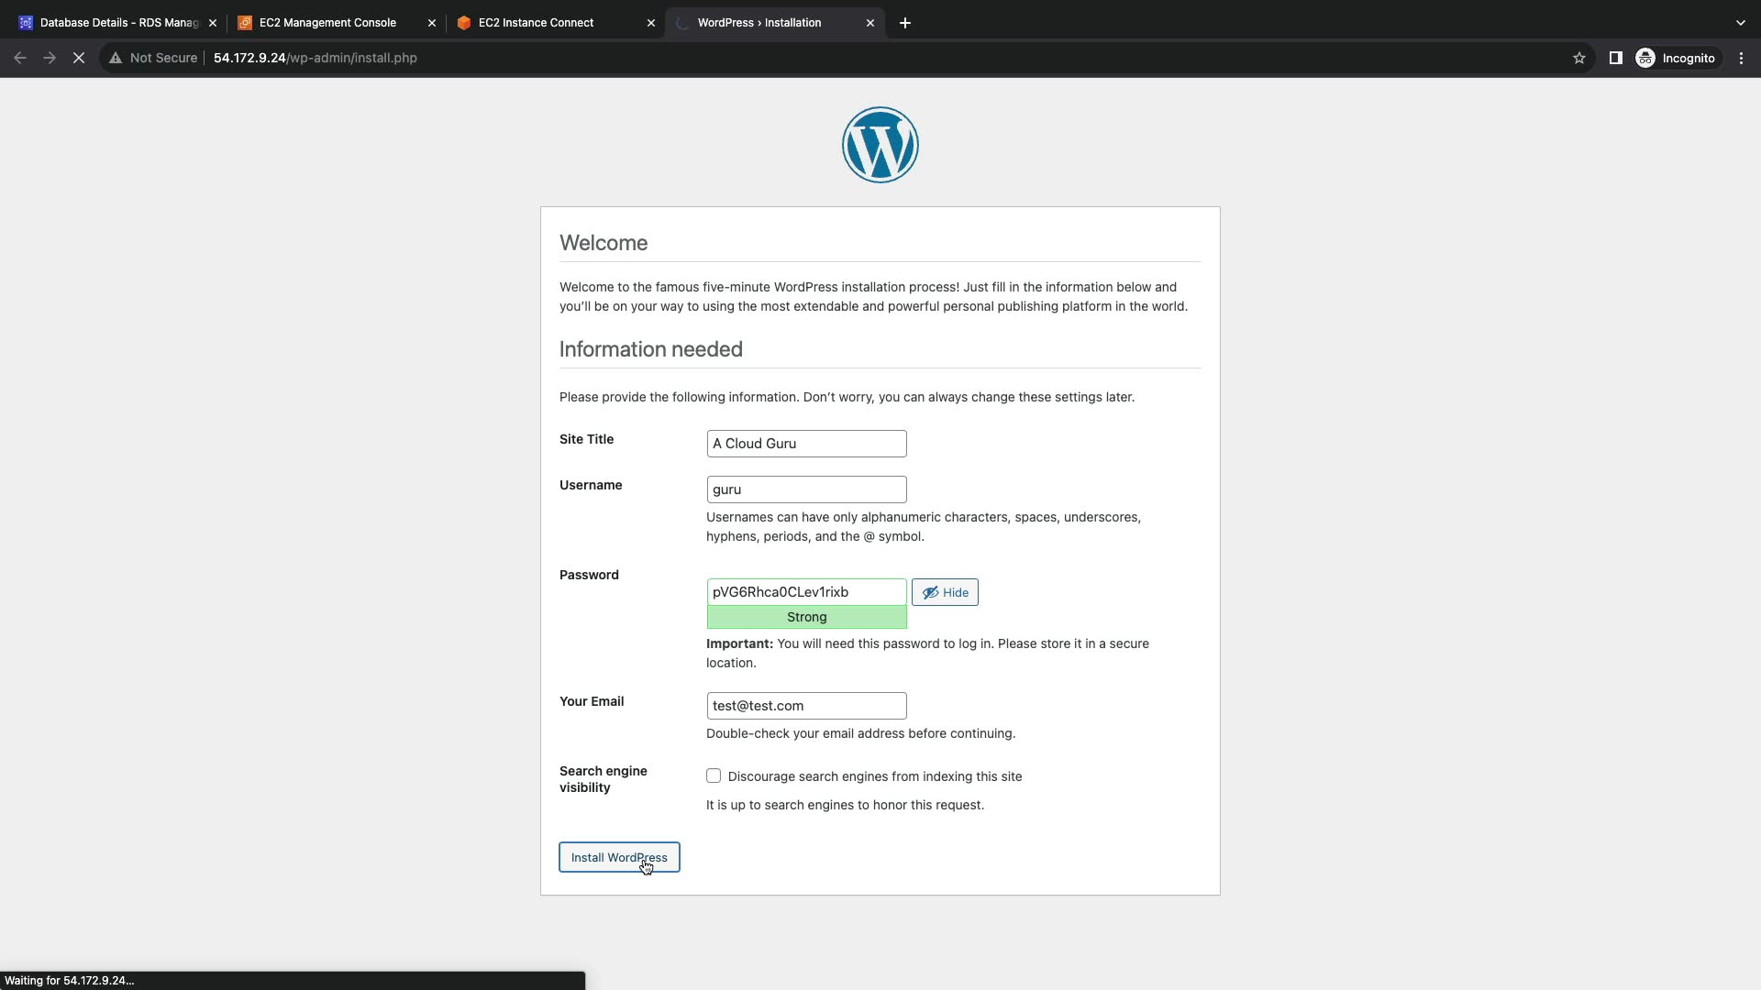Close the EC2 Instance Connect tab
The width and height of the screenshot is (1761, 990).
651,23
